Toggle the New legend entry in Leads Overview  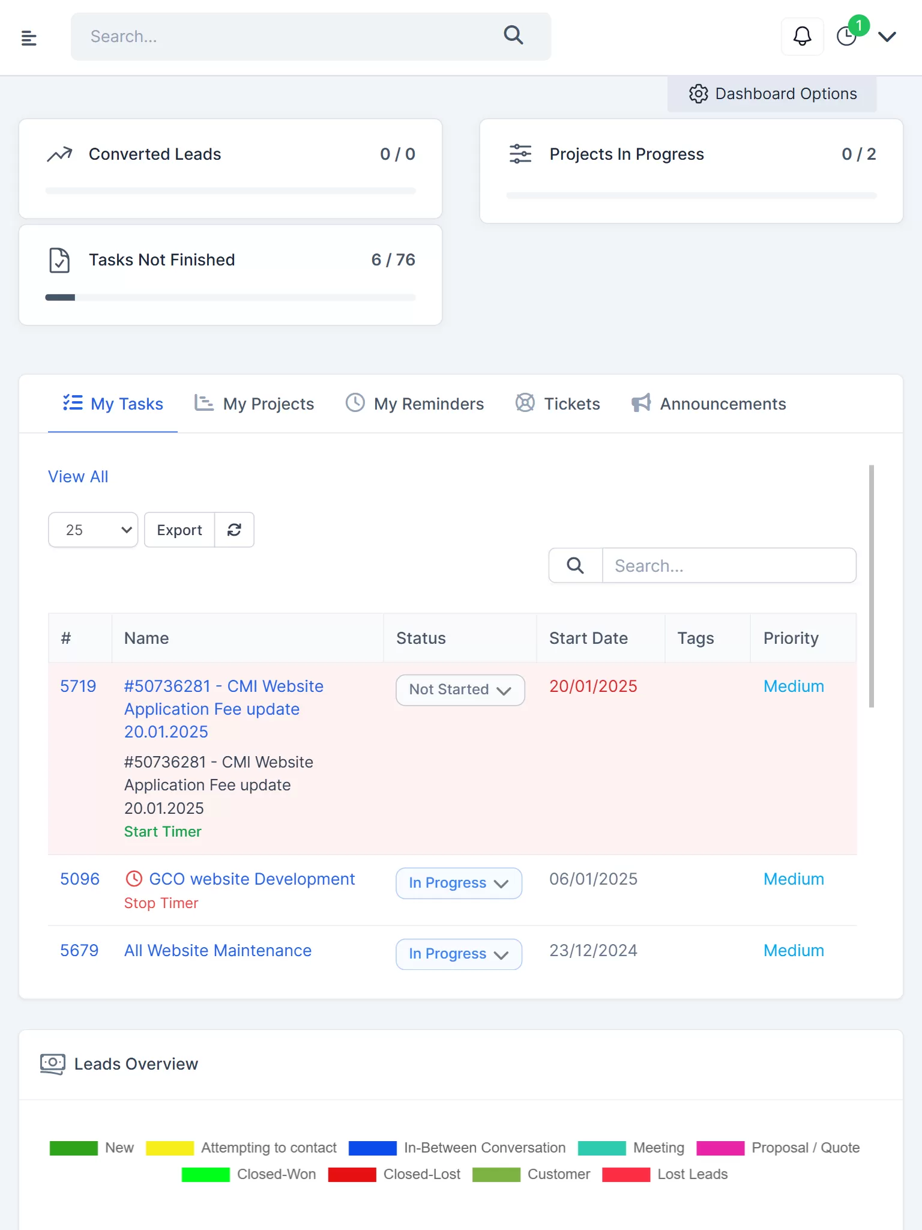tap(92, 1148)
